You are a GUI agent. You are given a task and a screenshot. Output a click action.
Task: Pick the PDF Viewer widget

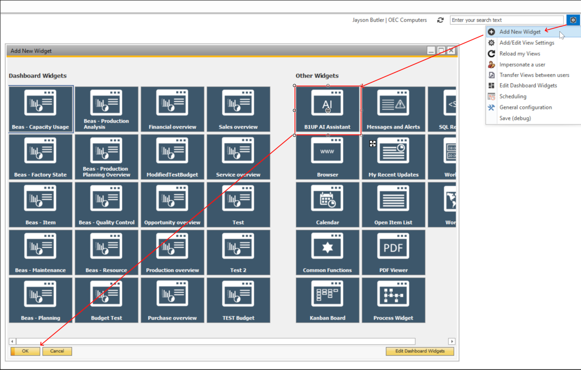click(x=393, y=252)
